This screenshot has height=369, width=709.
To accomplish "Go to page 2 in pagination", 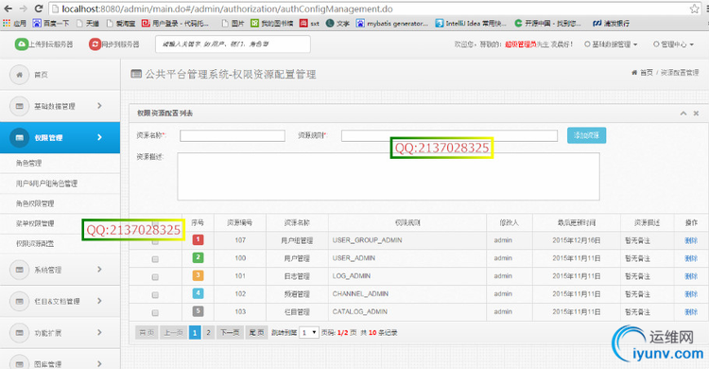I will tap(209, 333).
